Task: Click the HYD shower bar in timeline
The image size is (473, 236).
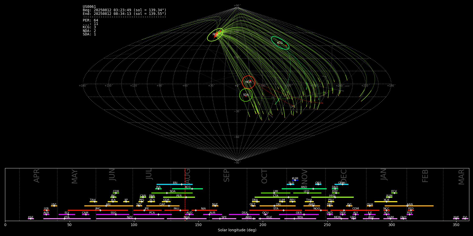Action: point(332,197)
